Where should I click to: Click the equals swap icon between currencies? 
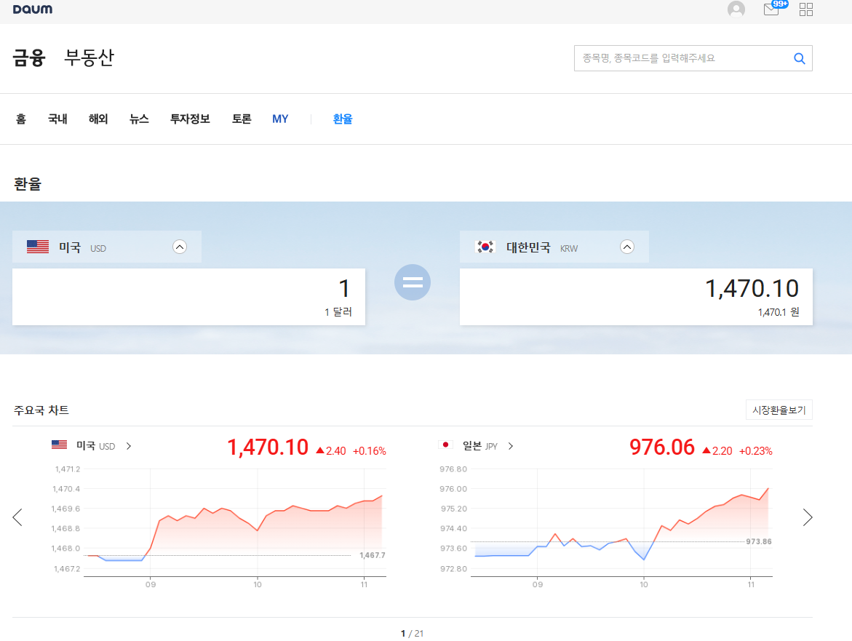click(x=413, y=282)
